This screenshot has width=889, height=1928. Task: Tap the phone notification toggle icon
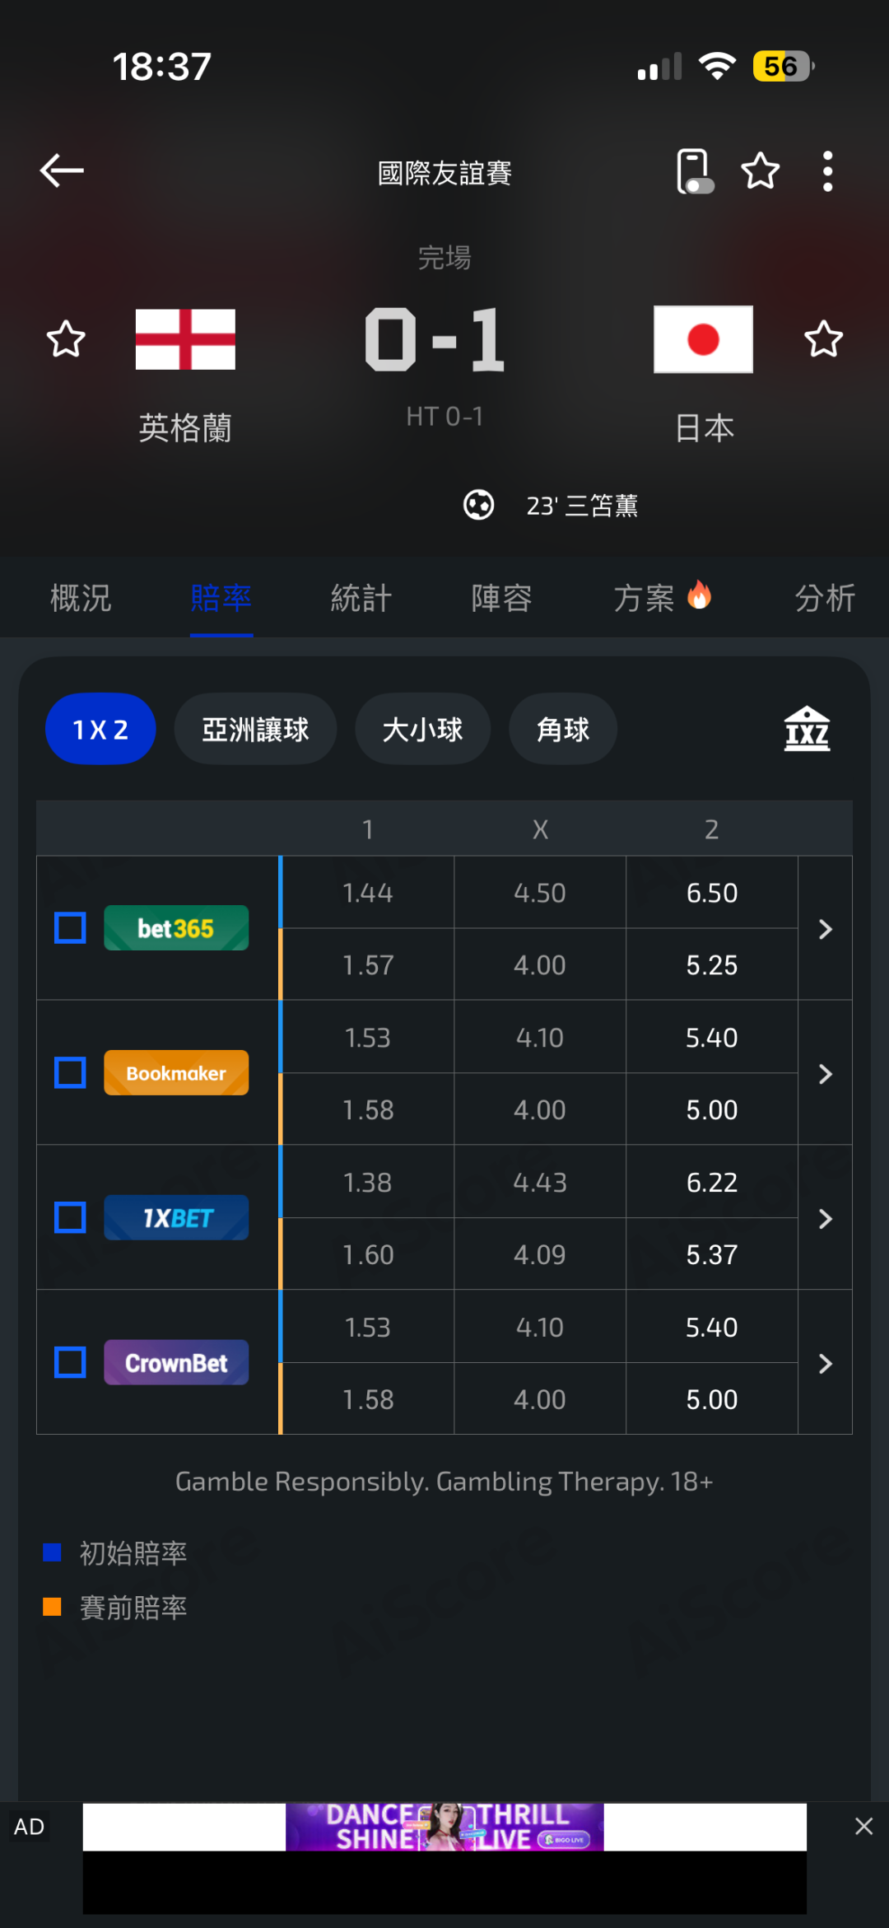point(694,171)
